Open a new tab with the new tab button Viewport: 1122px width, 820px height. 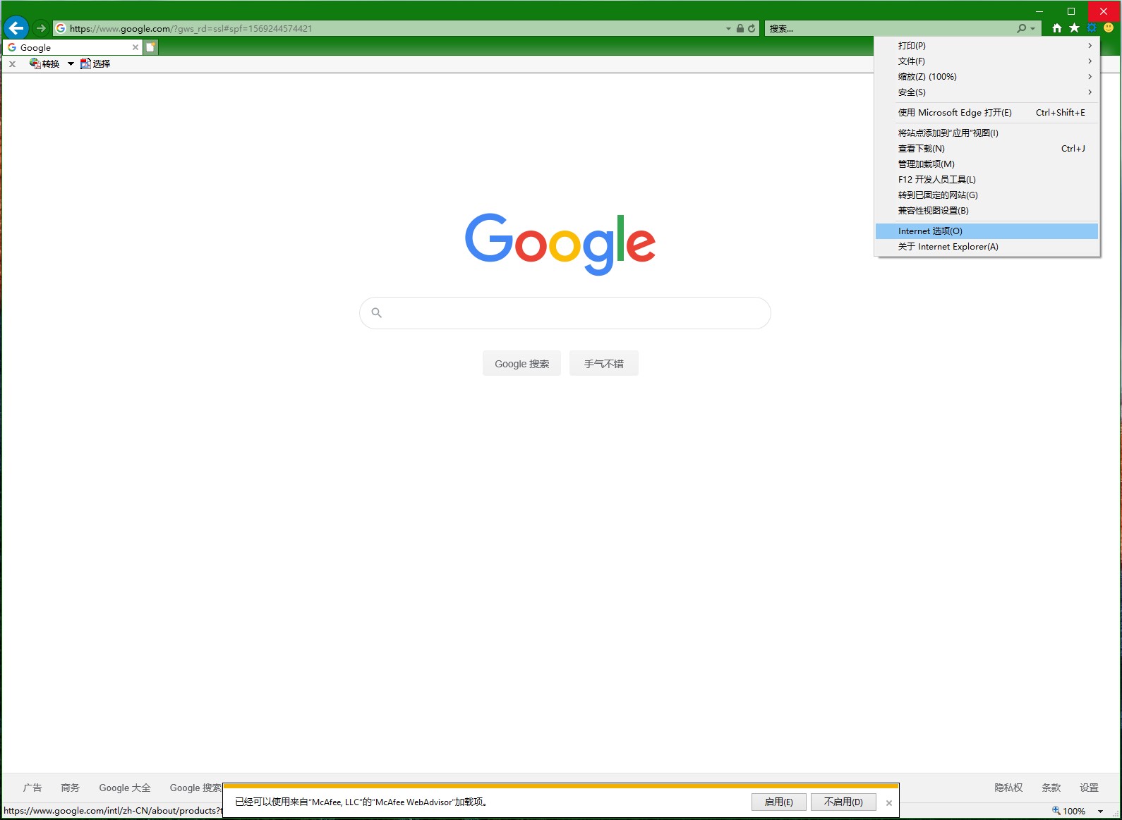[x=150, y=47]
